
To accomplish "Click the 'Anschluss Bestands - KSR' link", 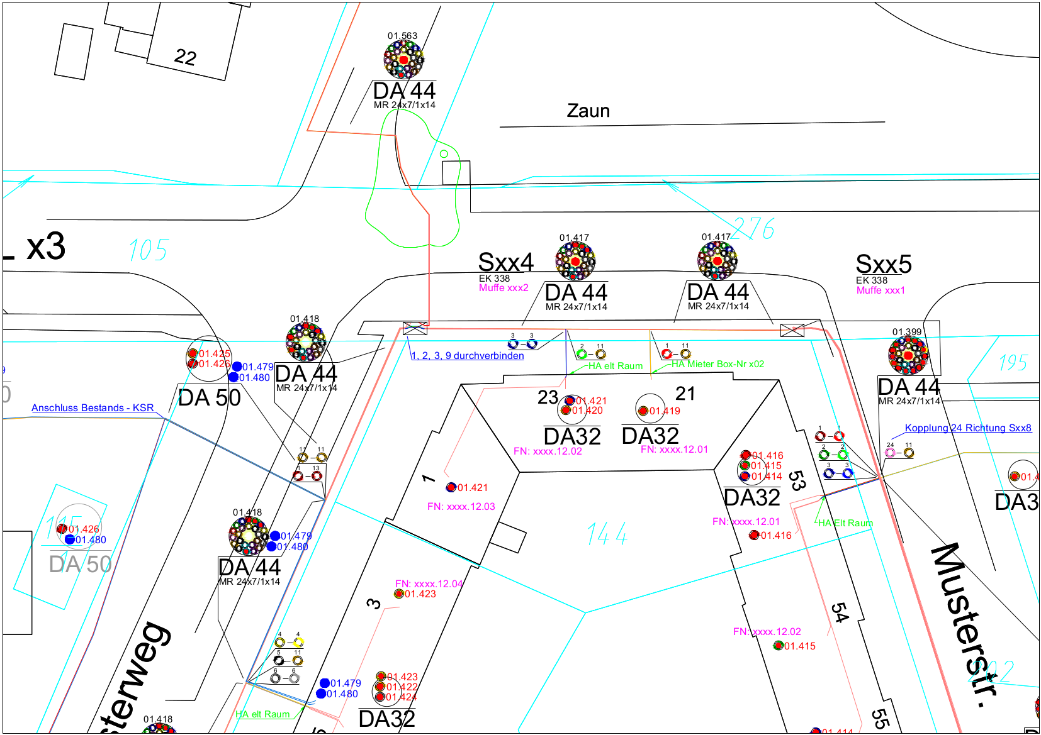I will [x=93, y=408].
